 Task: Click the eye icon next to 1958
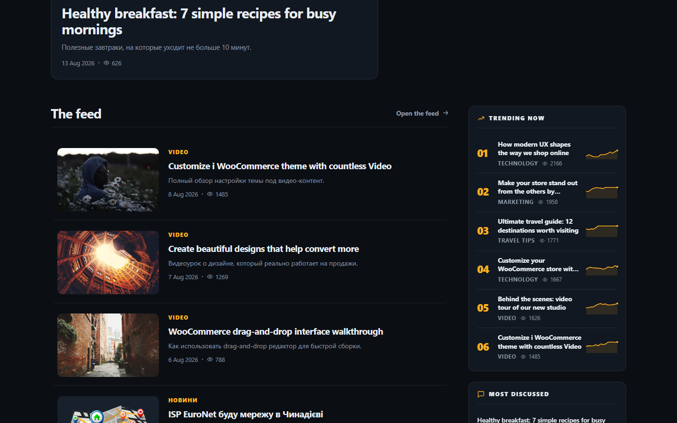pyautogui.click(x=541, y=202)
